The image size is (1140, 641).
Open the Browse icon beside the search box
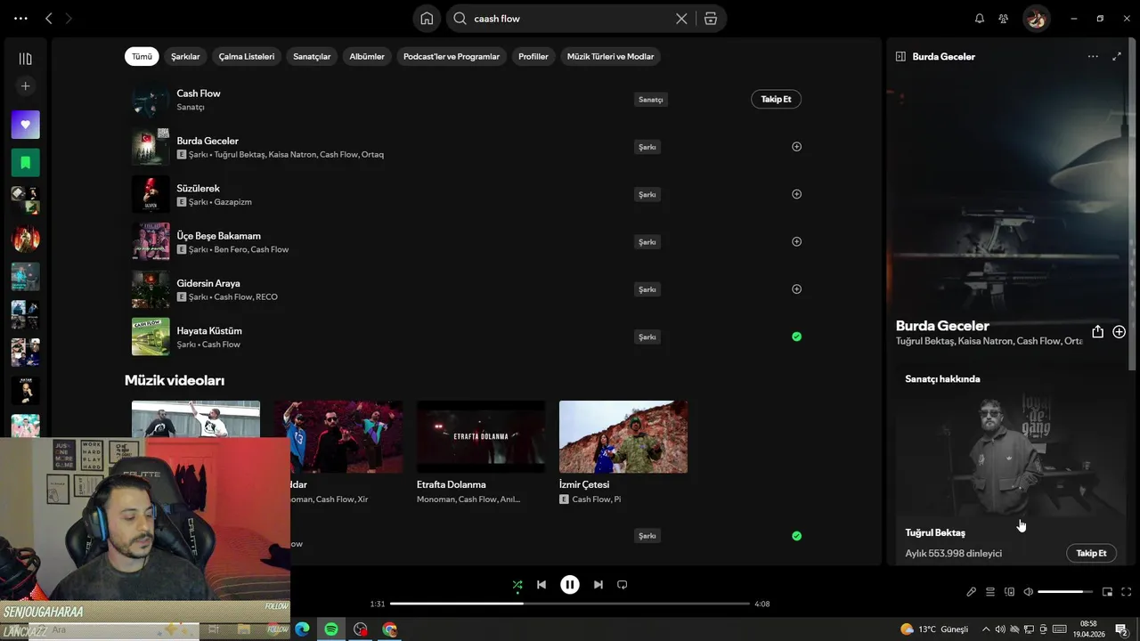coord(710,18)
